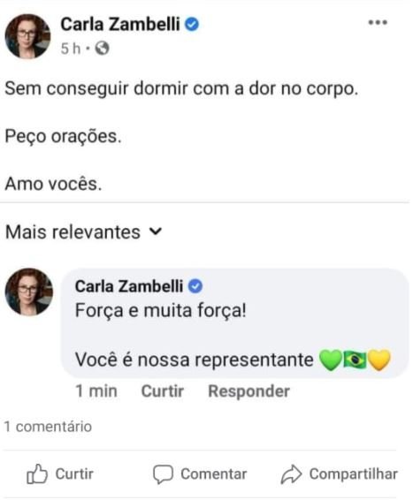Click the public globe privacy icon
Image resolution: width=413 pixels, height=500 pixels.
102,49
